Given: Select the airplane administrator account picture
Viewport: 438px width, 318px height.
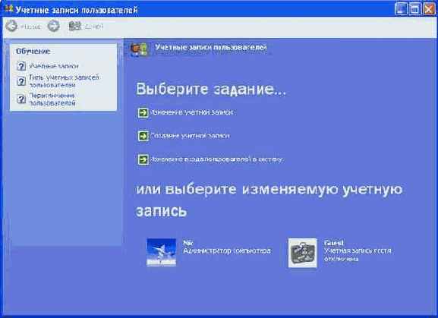Looking at the screenshot, I should point(162,253).
